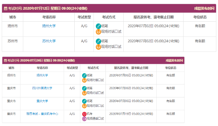The image size is (218, 126).
Task: Open the 苏州大学 test center link
Action: click(49, 41)
